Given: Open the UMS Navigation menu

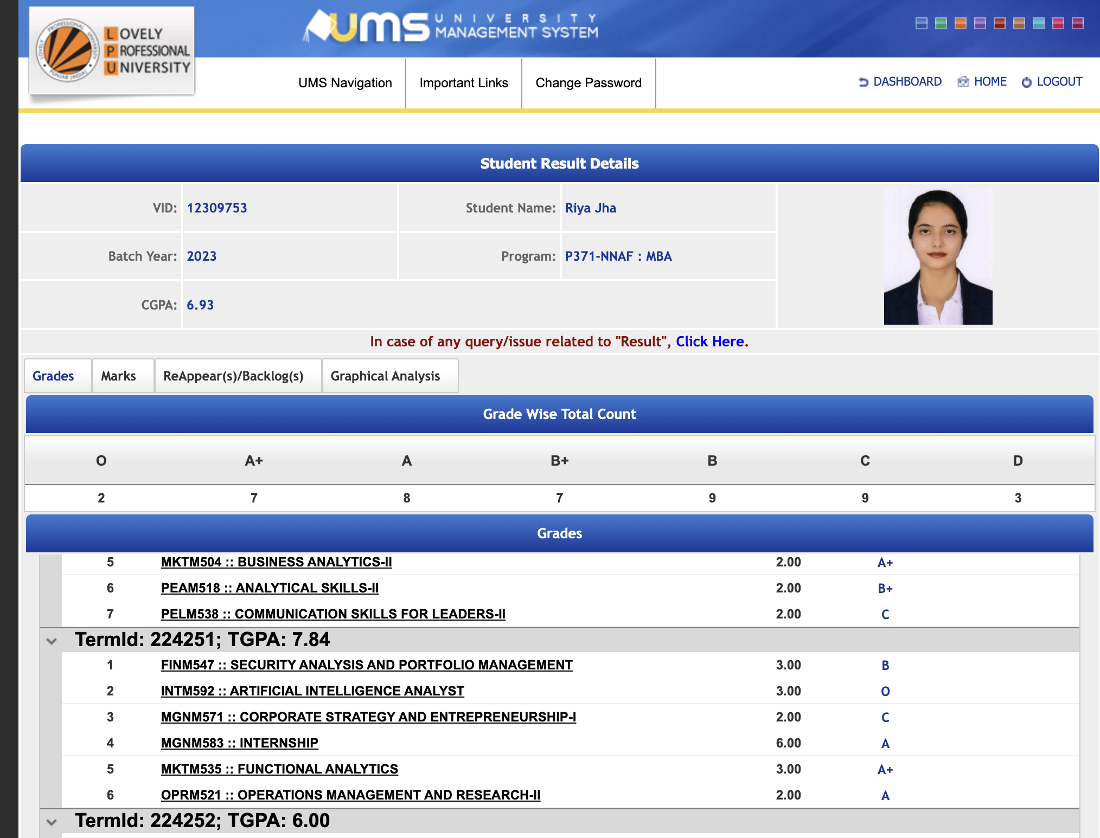Looking at the screenshot, I should (x=345, y=83).
